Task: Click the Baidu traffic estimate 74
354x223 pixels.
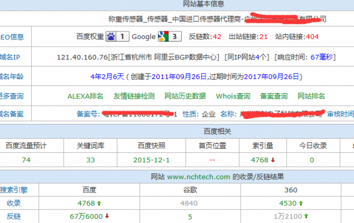Action: [x=26, y=160]
